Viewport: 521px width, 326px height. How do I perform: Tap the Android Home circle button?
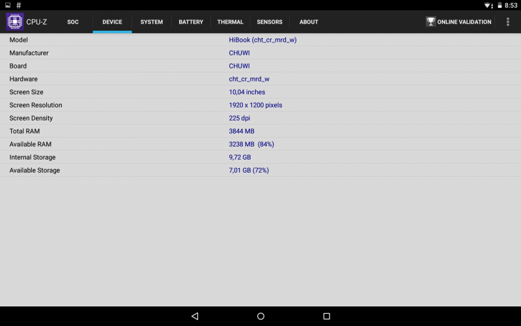(260, 316)
